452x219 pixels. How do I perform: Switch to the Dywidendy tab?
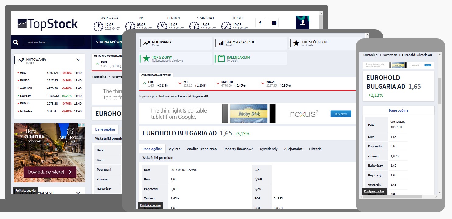coord(269,149)
